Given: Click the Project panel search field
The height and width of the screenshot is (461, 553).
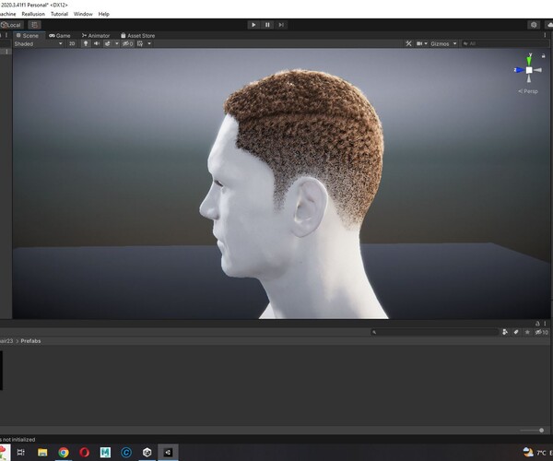Looking at the screenshot, I should (x=434, y=332).
